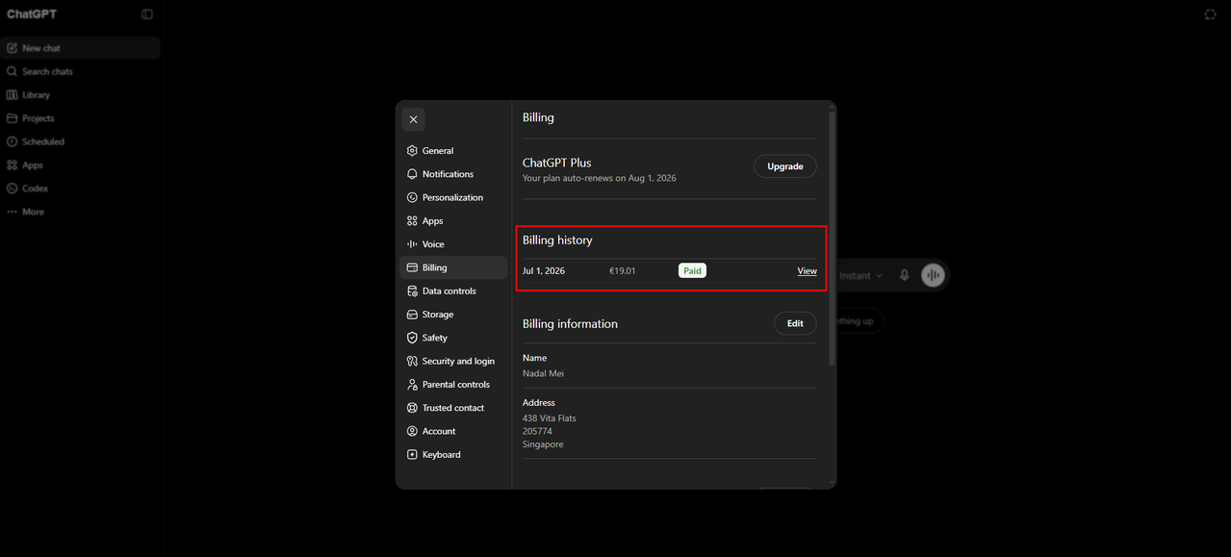
Task: Open Personalization settings
Action: (x=453, y=197)
